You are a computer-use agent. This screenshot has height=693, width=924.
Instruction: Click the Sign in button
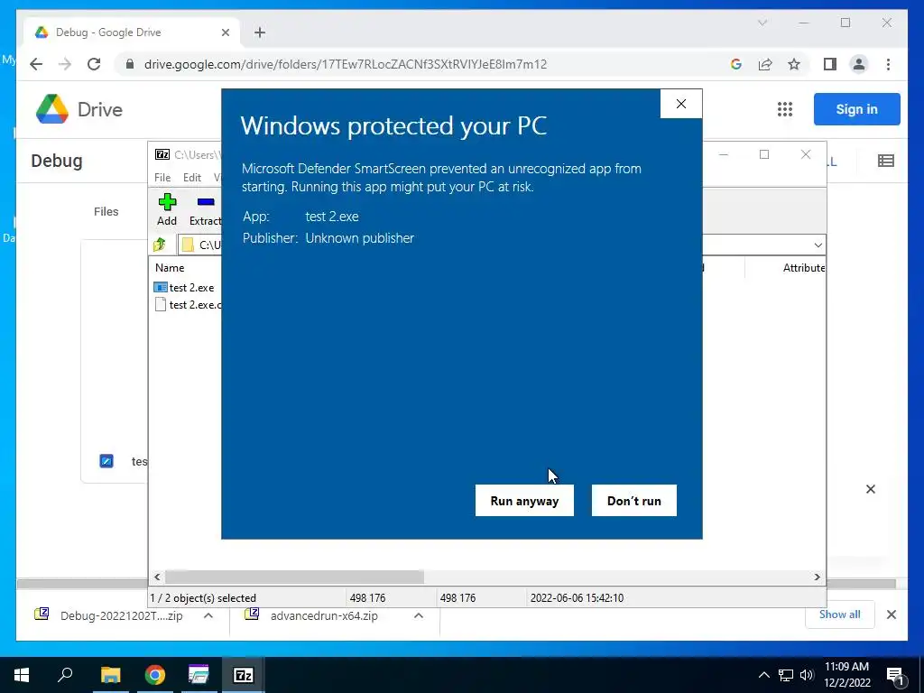pos(857,109)
